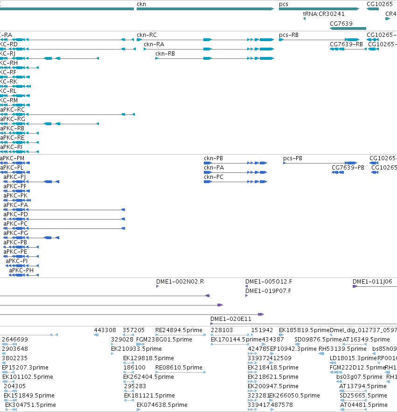Viewport: 397px width, 412px height.
Task: Click the DME1-019P07.F clone label
Action: point(268,291)
